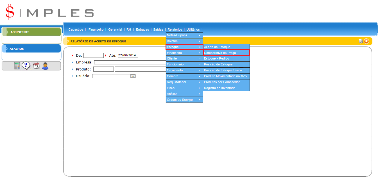This screenshot has height=178, width=378.
Task: Expand the Notas/Cupons submenu
Action: 184,35
